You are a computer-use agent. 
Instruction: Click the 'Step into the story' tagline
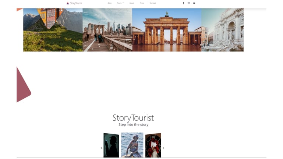(x=134, y=124)
